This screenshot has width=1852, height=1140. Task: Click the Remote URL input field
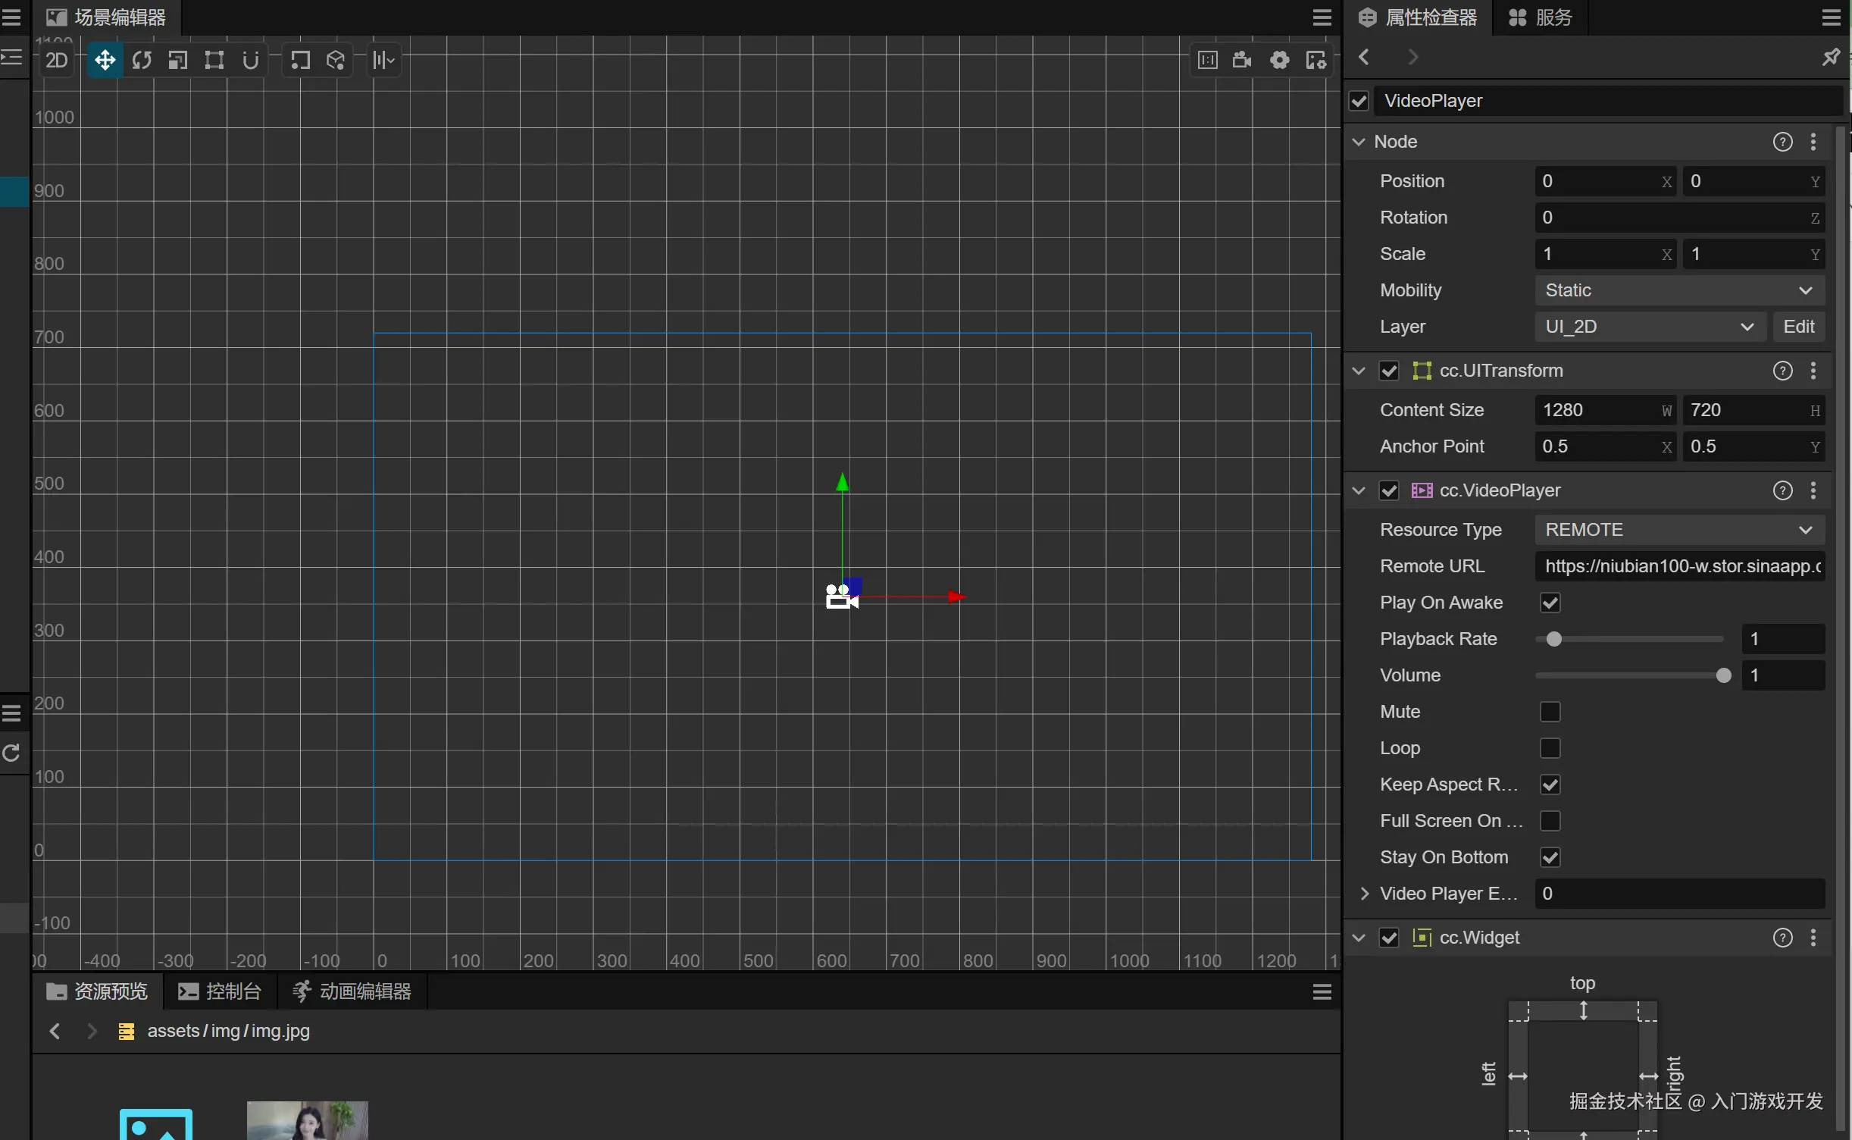(x=1678, y=566)
